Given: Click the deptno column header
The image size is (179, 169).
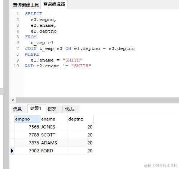Looking at the screenshot, I should click(80, 119).
